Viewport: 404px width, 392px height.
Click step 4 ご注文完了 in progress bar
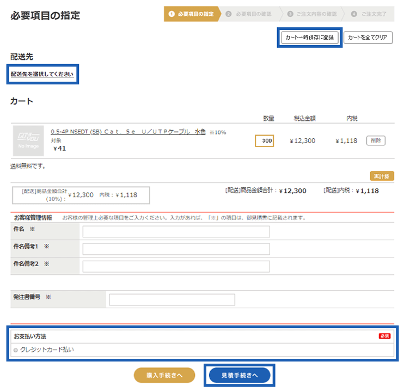click(x=369, y=14)
